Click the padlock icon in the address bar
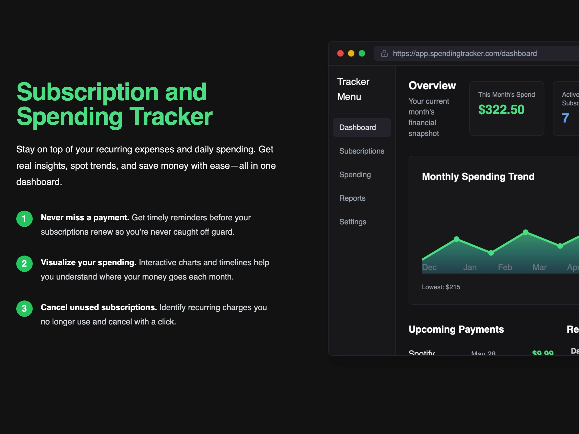 (x=385, y=53)
